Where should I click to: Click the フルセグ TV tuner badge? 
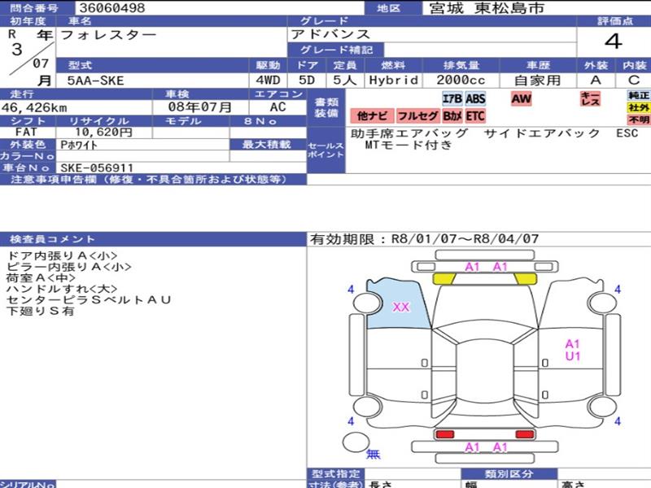point(417,115)
